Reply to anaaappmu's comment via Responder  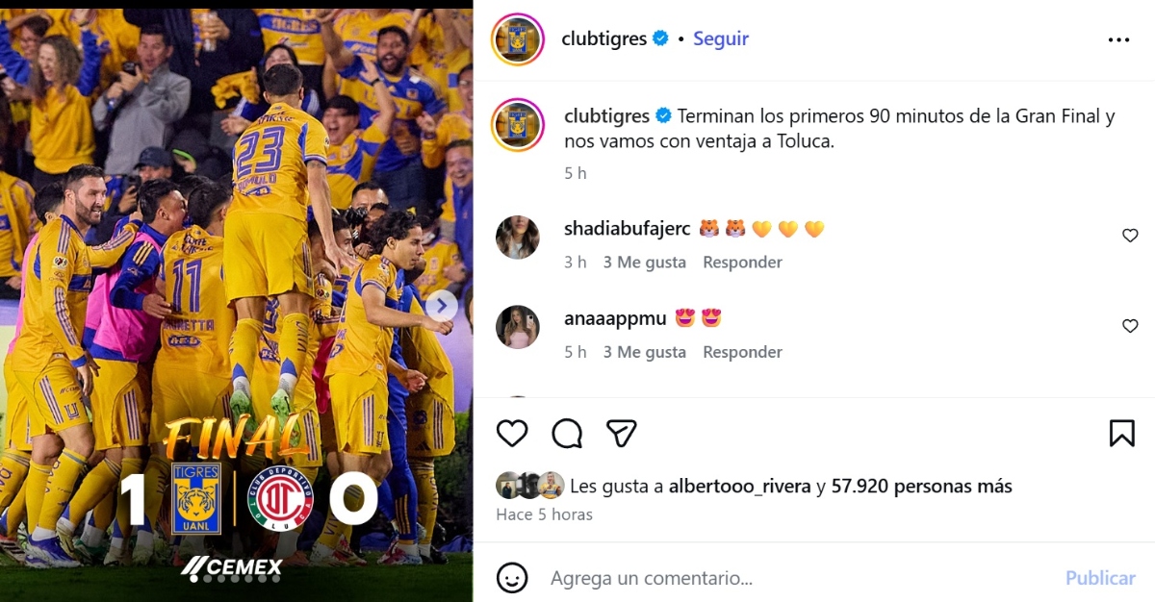[742, 353]
